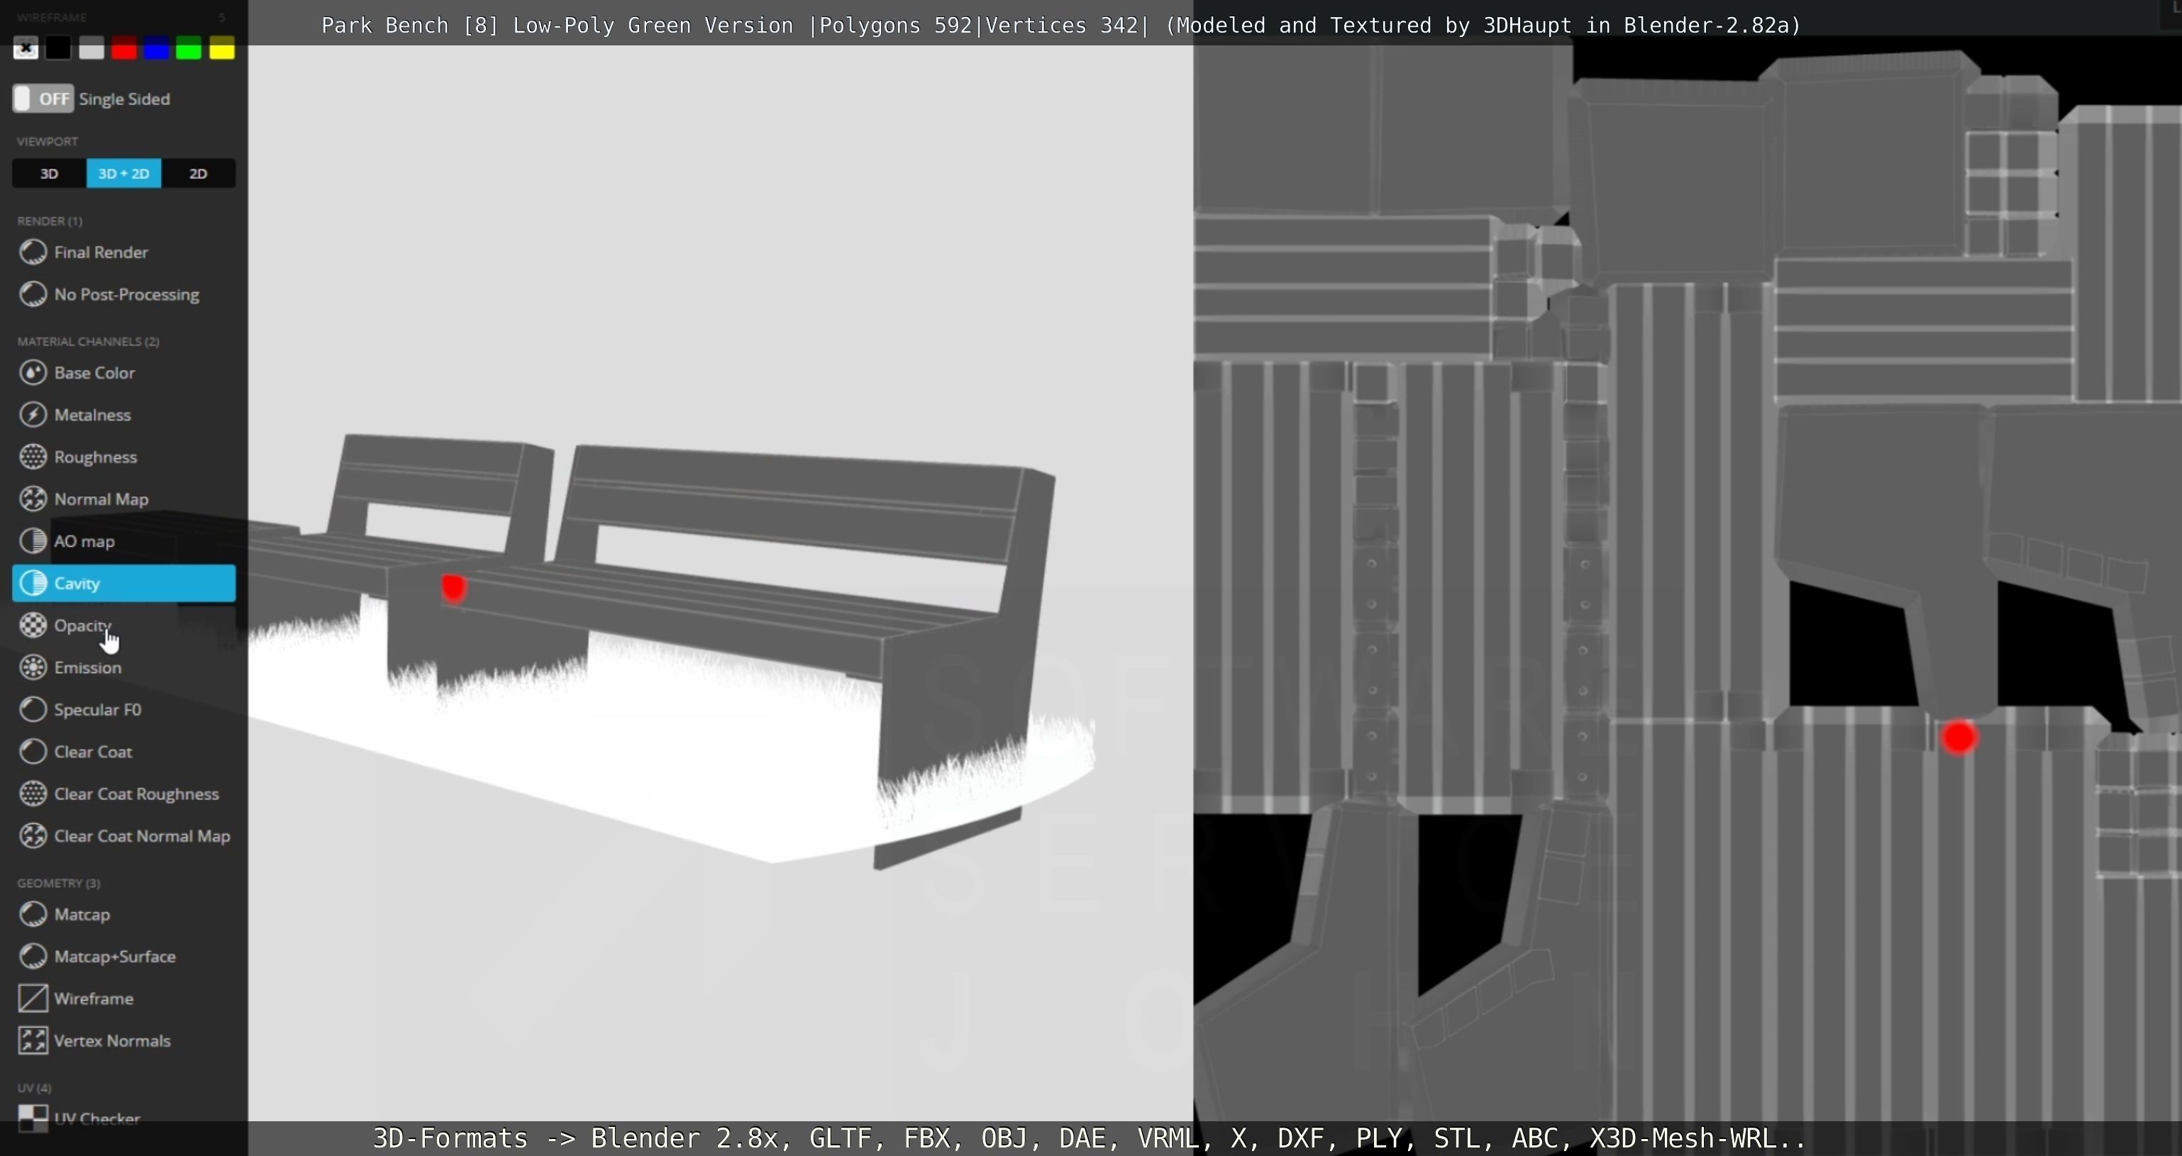Disable wireframe color with the X swatch
2182x1156 pixels.
click(x=26, y=49)
